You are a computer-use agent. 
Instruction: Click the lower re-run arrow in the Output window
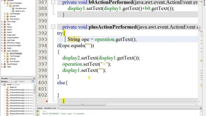[x=38, y=115]
